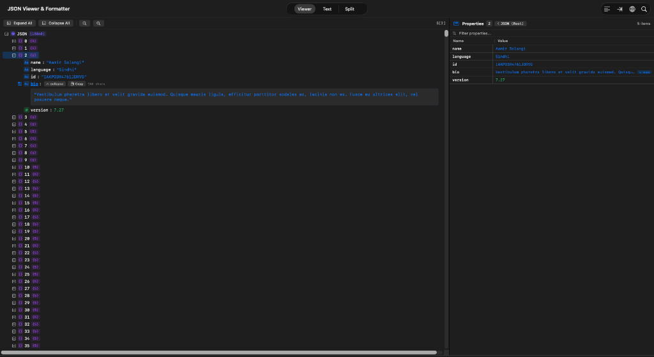Switch to the Viewer tab
This screenshot has width=654, height=357.
305,9
